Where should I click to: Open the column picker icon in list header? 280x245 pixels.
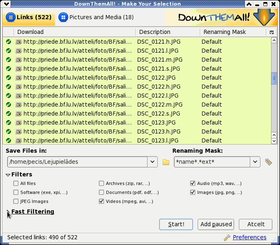point(271,32)
